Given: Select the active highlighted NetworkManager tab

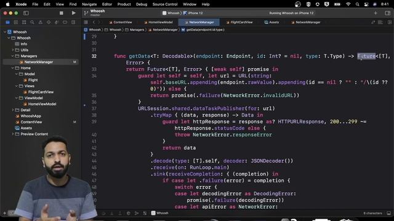Looking at the screenshot, I should [199, 22].
